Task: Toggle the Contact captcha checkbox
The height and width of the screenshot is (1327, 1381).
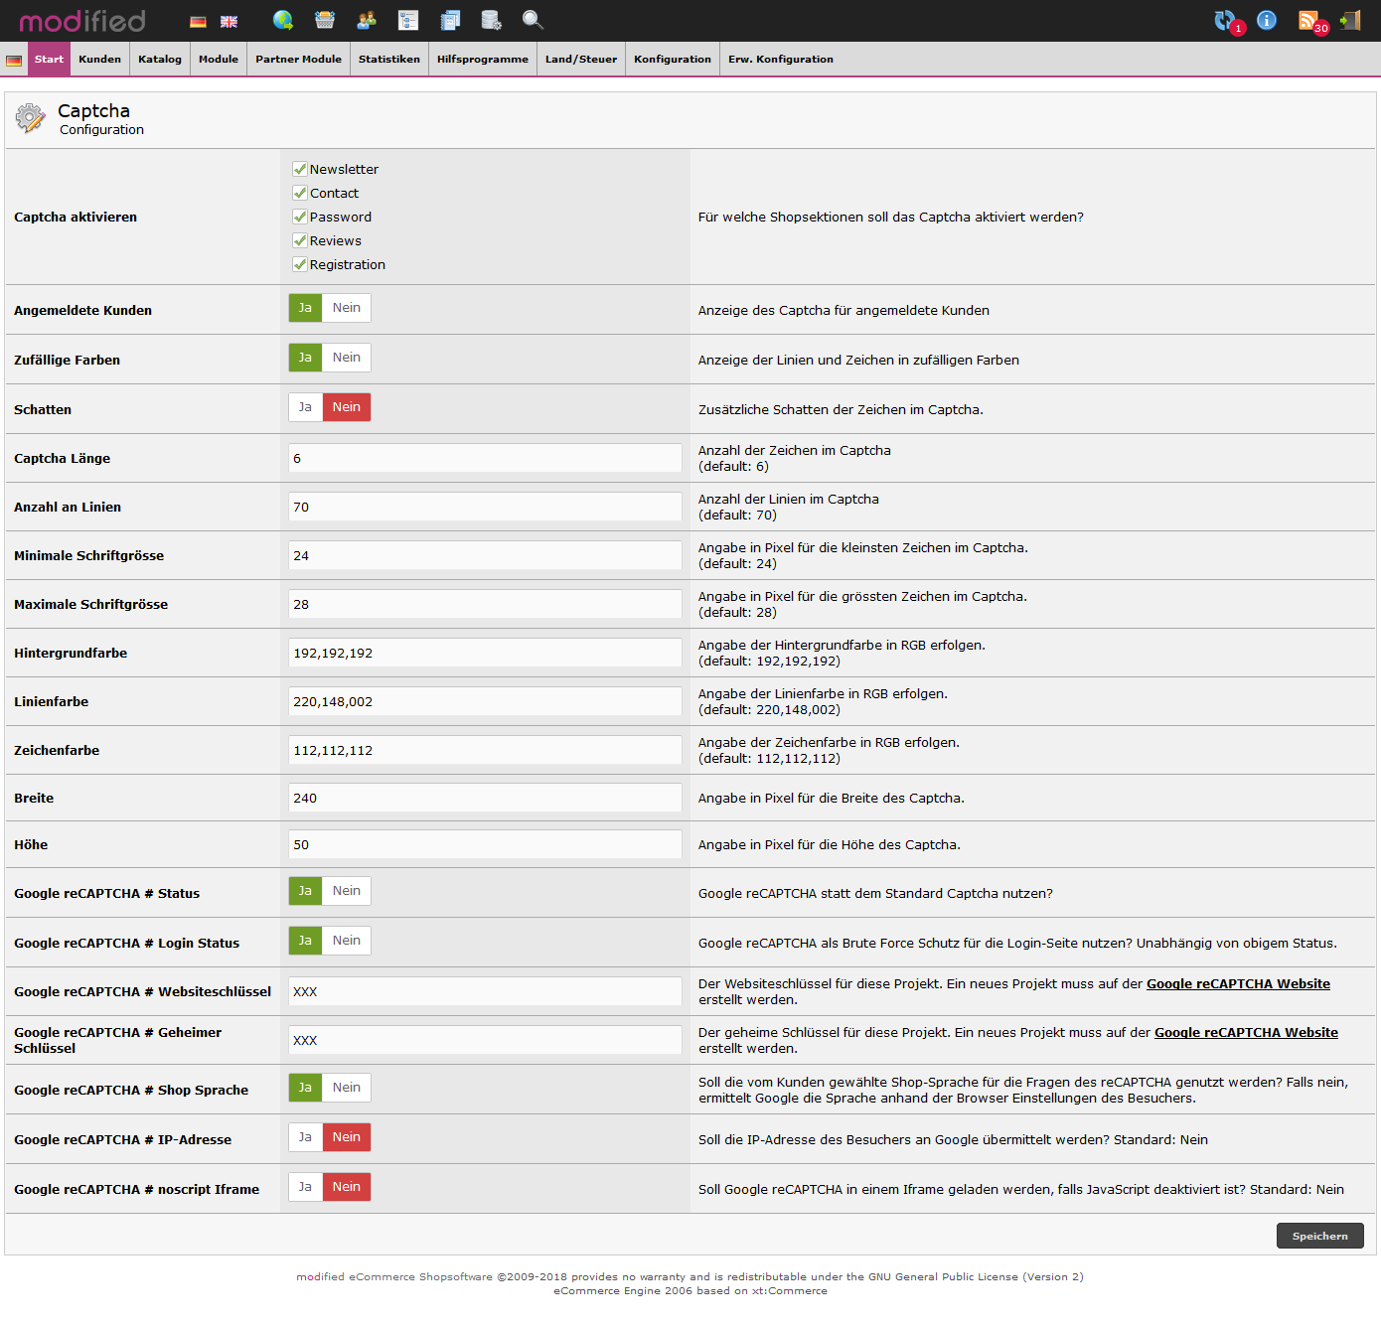Action: click(x=299, y=193)
